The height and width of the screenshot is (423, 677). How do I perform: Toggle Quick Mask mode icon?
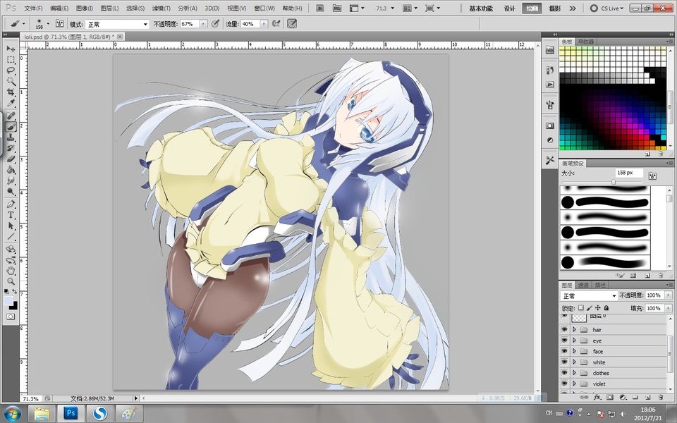pyautogui.click(x=11, y=317)
